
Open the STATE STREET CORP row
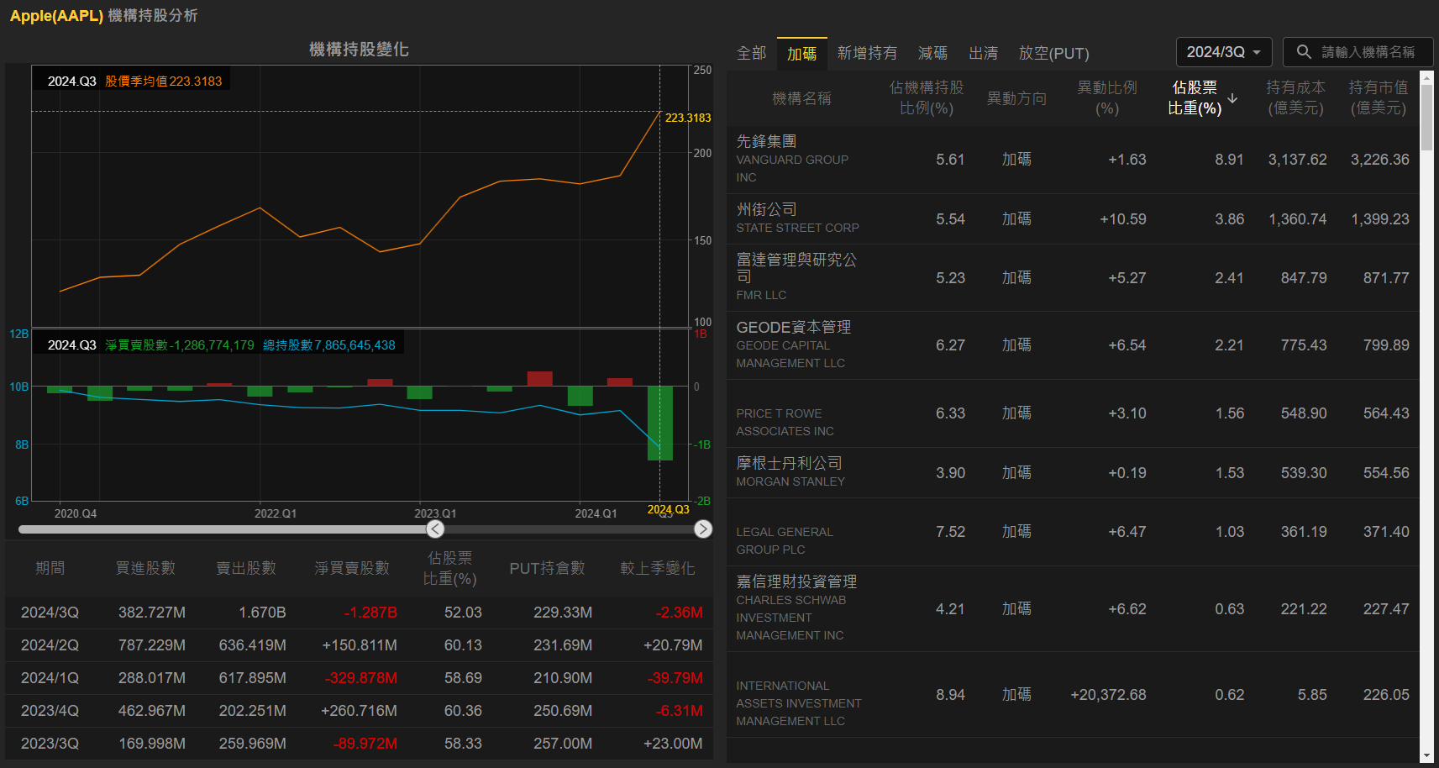[1073, 219]
